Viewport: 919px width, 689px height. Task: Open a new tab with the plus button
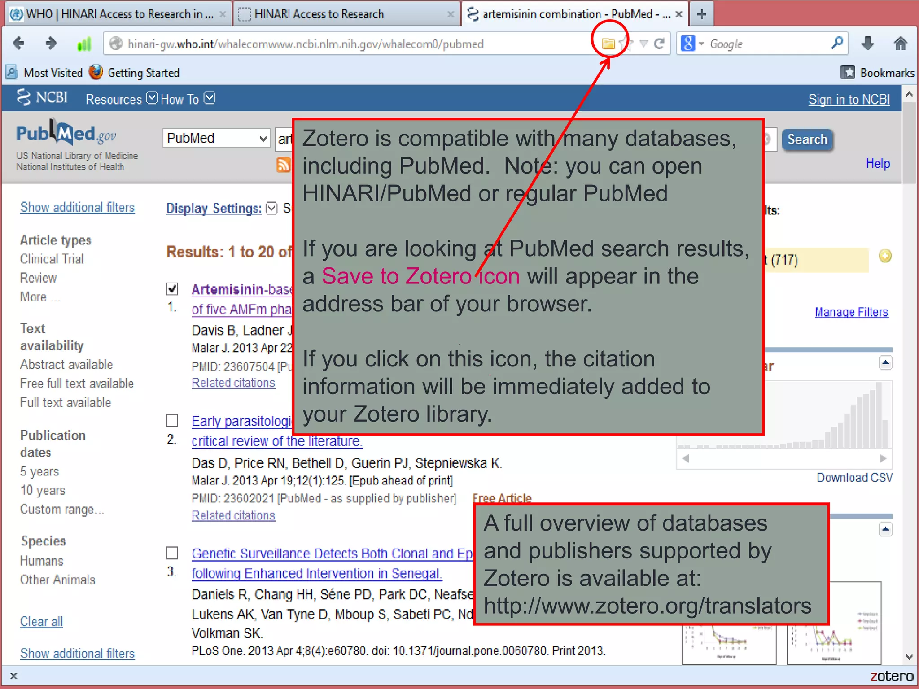701,14
